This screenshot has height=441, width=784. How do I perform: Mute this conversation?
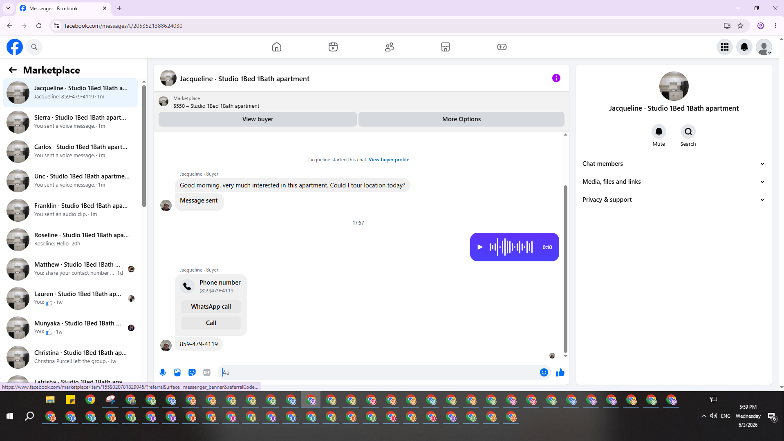tap(659, 131)
